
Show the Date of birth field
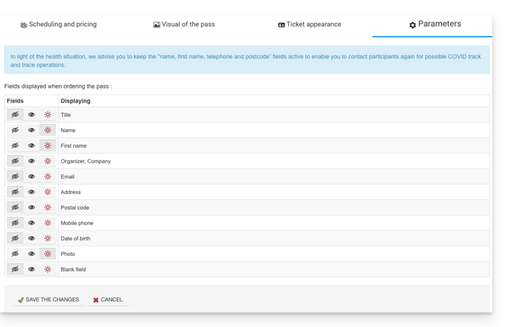click(x=31, y=238)
